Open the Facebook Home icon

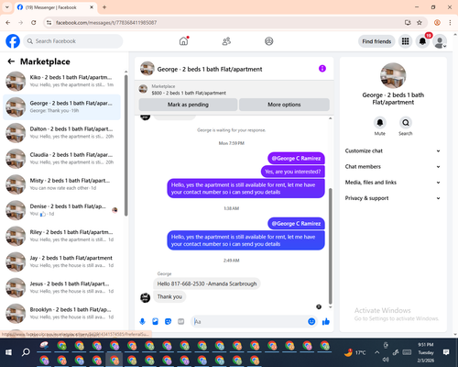coord(183,41)
